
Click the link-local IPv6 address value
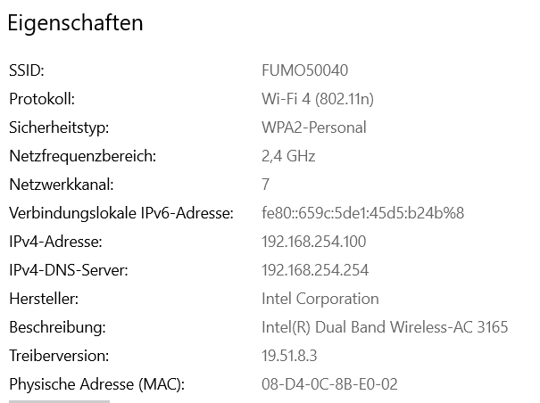[x=362, y=213]
